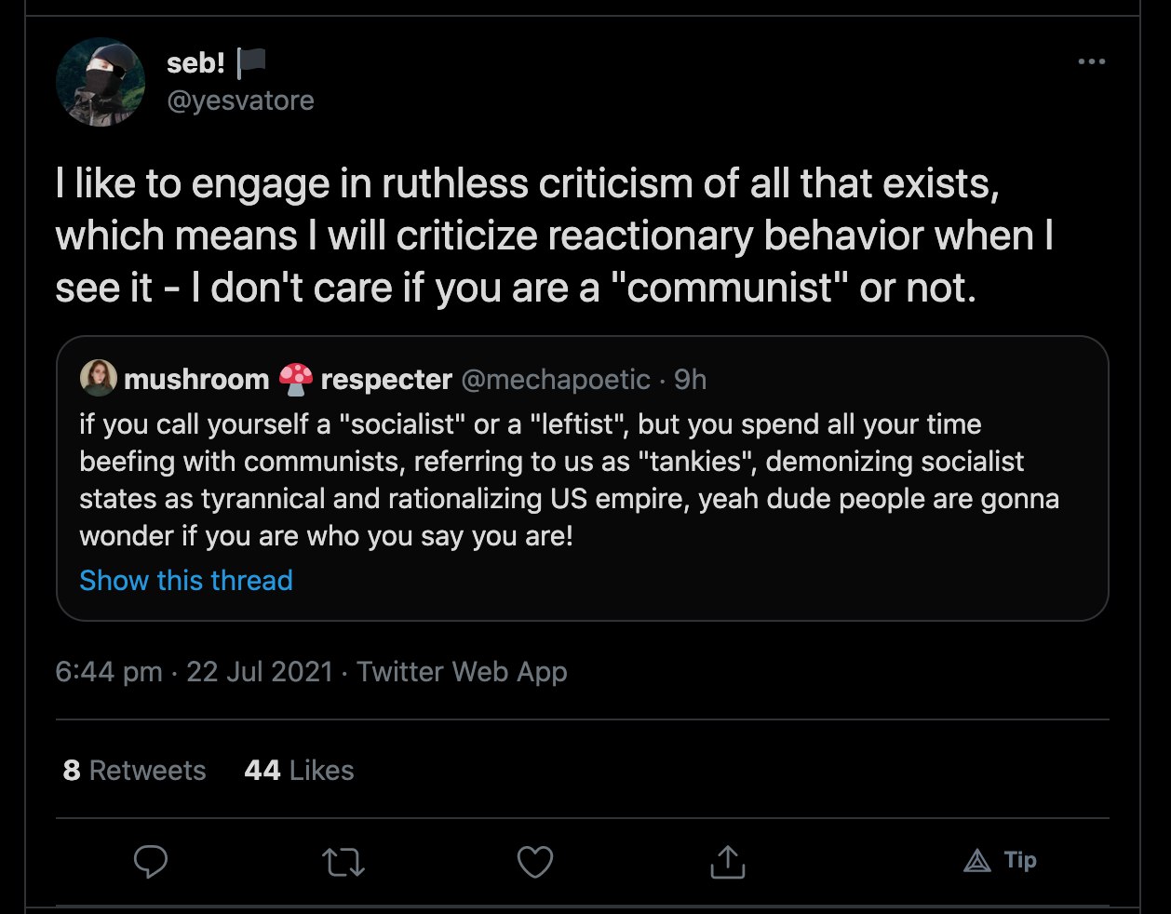
Task: Click the 9h quoted tweet timestamp
Action: tap(691, 379)
